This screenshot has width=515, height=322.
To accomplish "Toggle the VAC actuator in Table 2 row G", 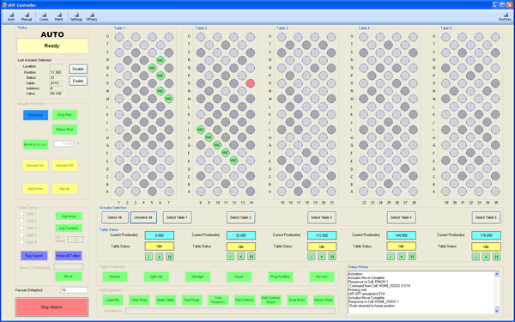I will [217, 144].
